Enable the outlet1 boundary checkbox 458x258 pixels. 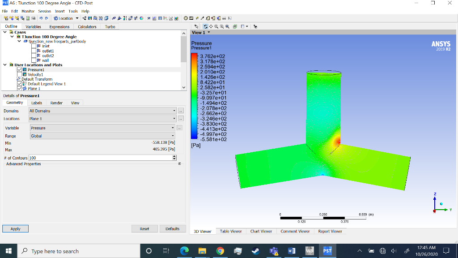pos(34,51)
